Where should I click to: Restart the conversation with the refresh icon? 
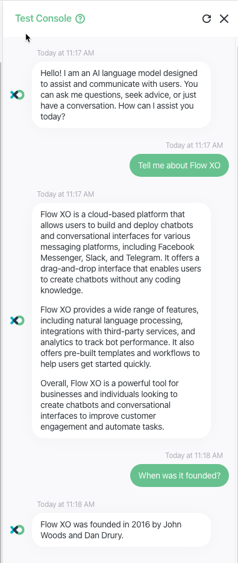(x=207, y=19)
